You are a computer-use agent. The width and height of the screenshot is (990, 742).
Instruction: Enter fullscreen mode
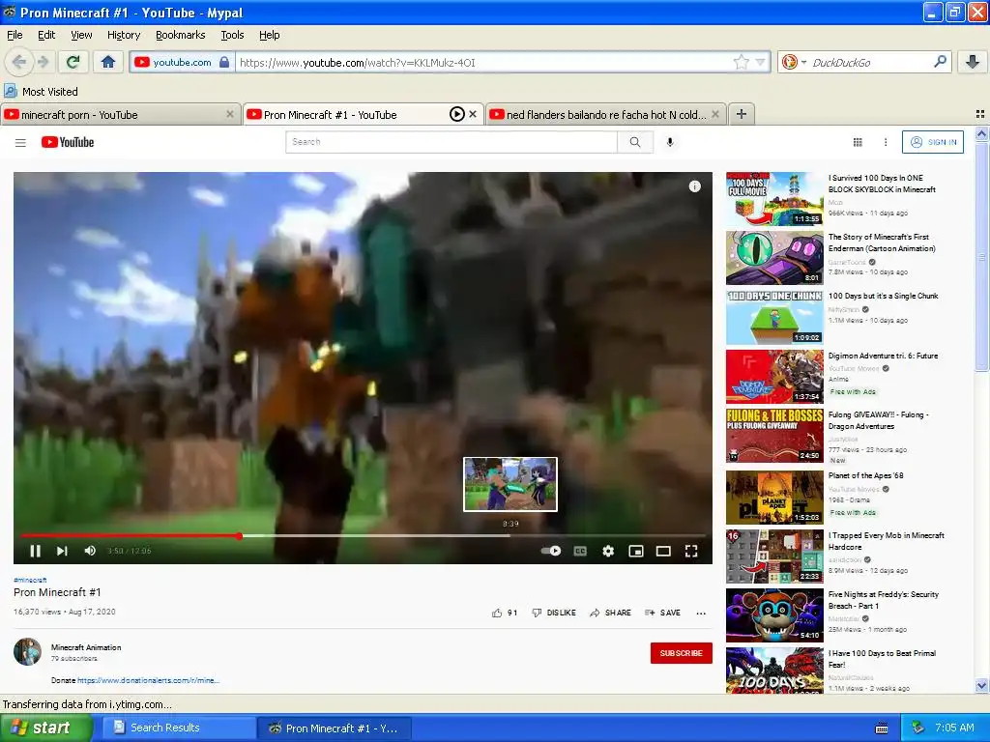(x=691, y=551)
